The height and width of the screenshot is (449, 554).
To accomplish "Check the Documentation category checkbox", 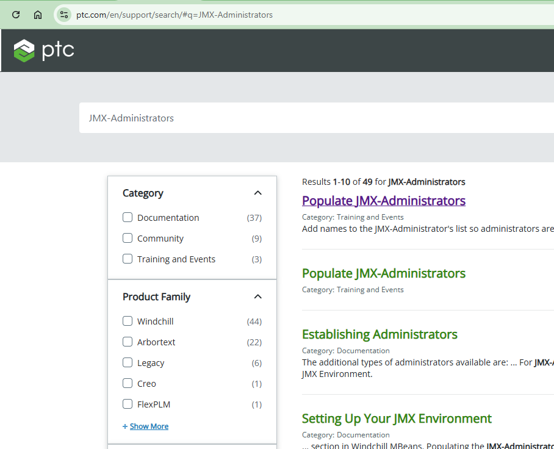I will click(x=128, y=217).
